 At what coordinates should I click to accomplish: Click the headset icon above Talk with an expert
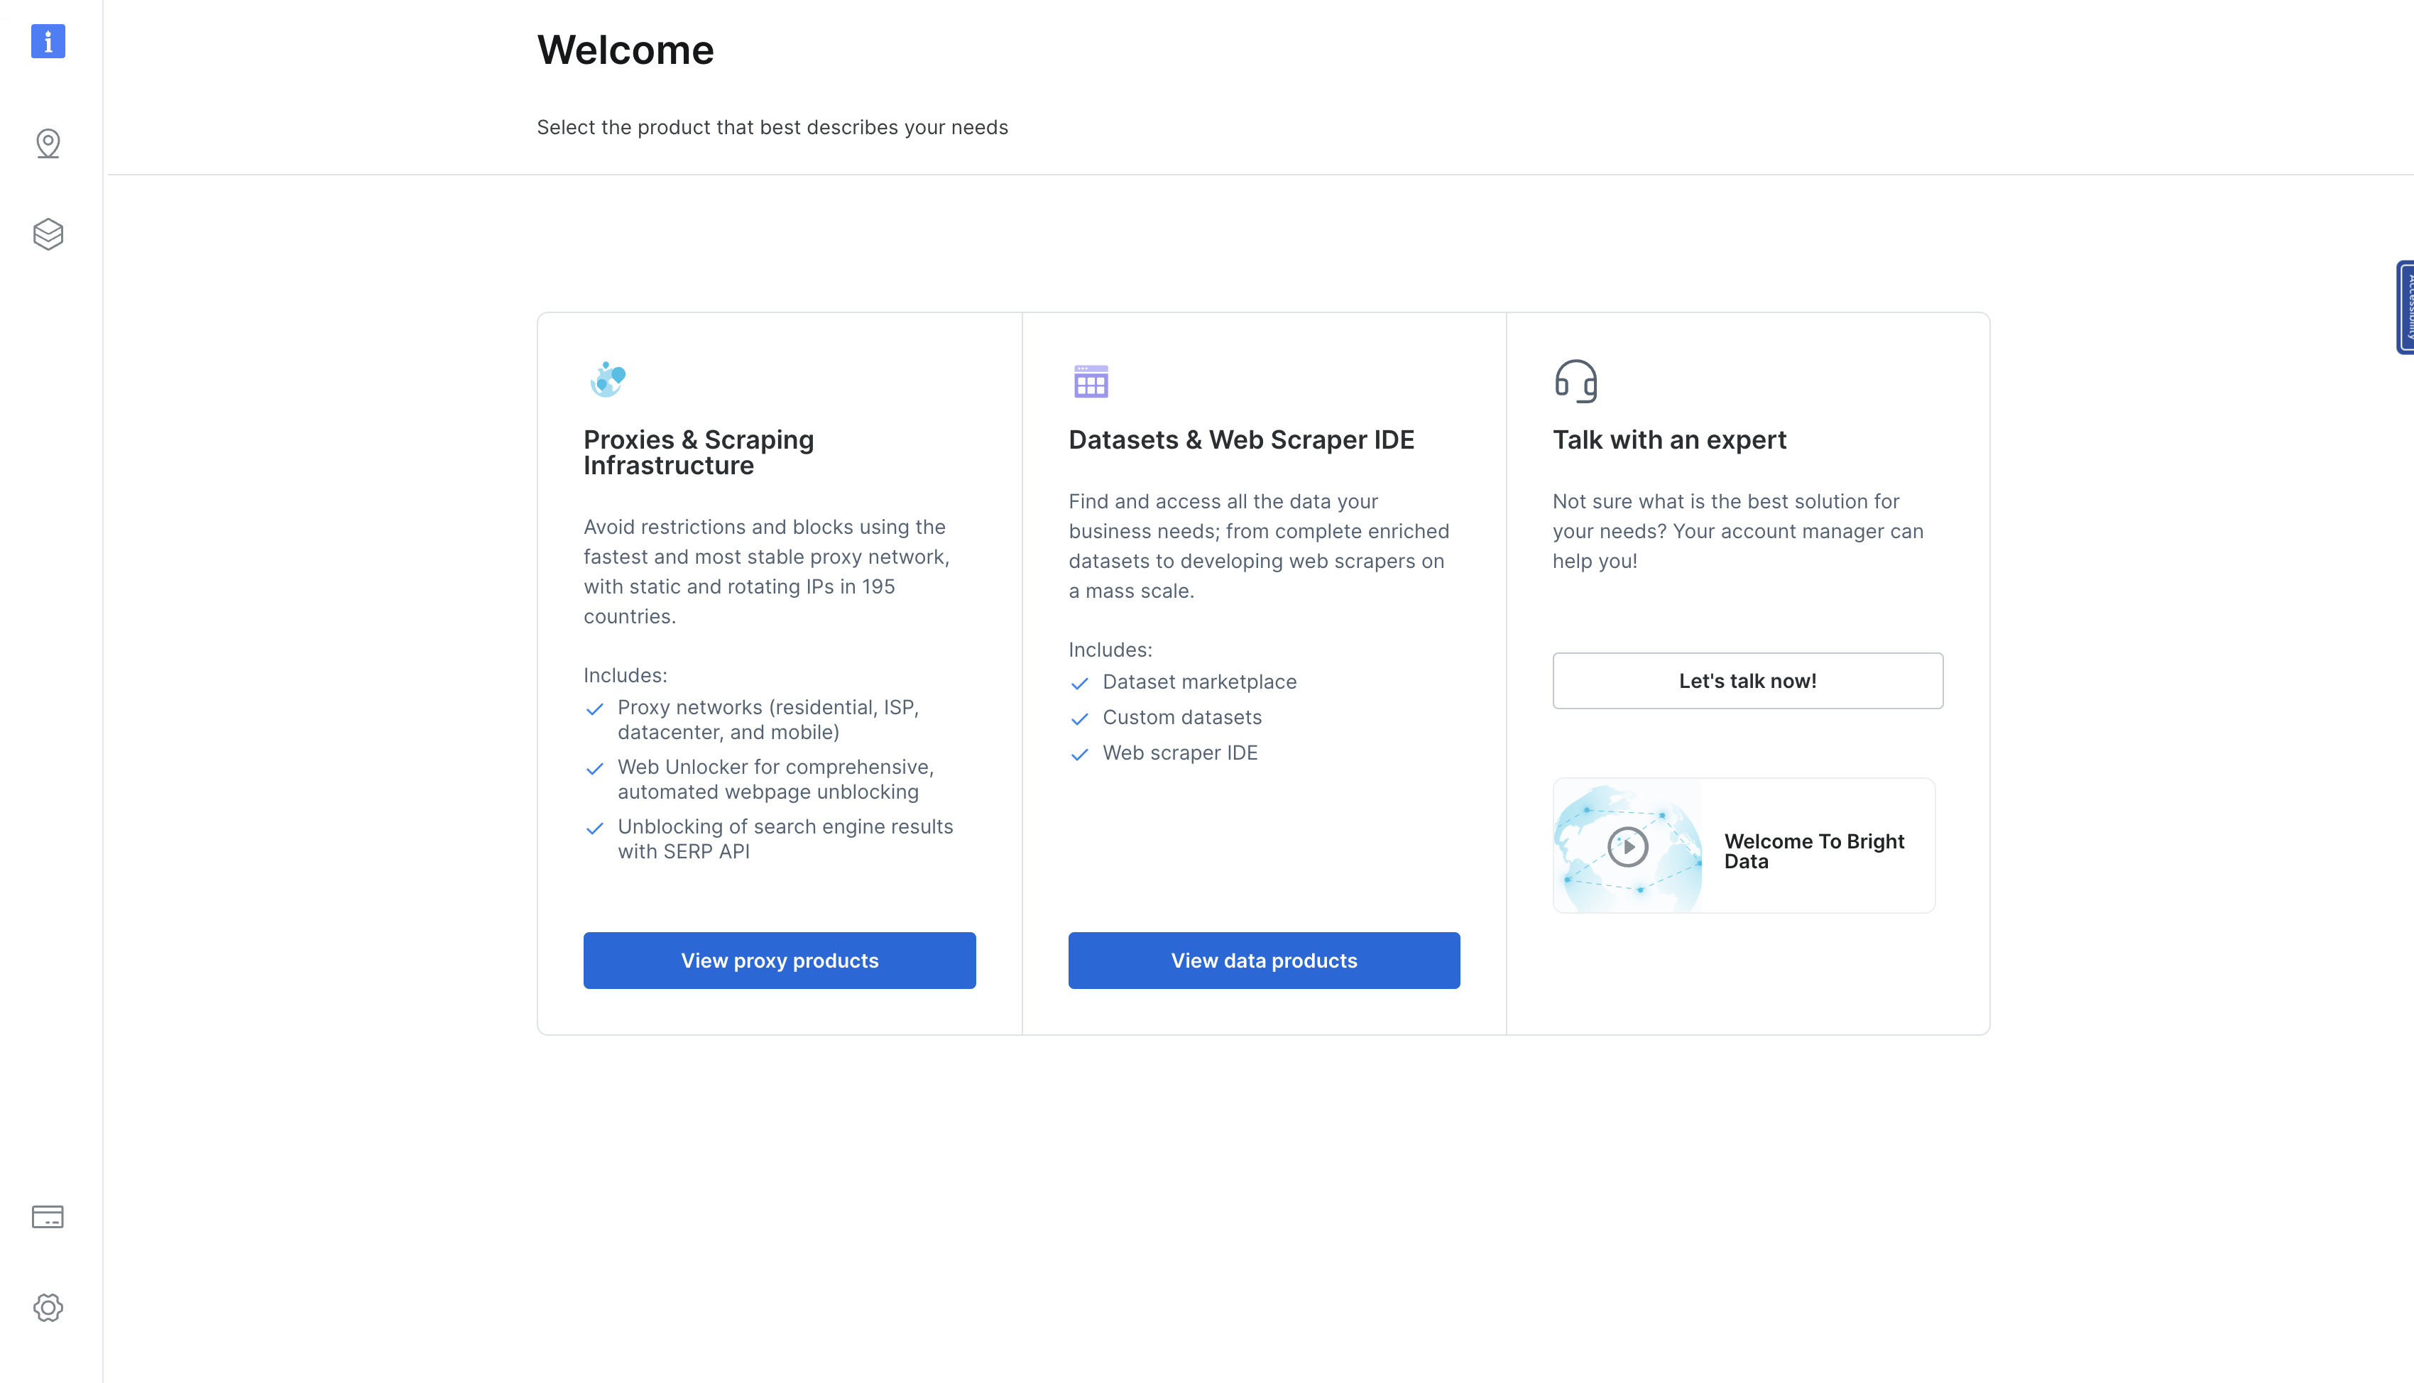pyautogui.click(x=1575, y=381)
